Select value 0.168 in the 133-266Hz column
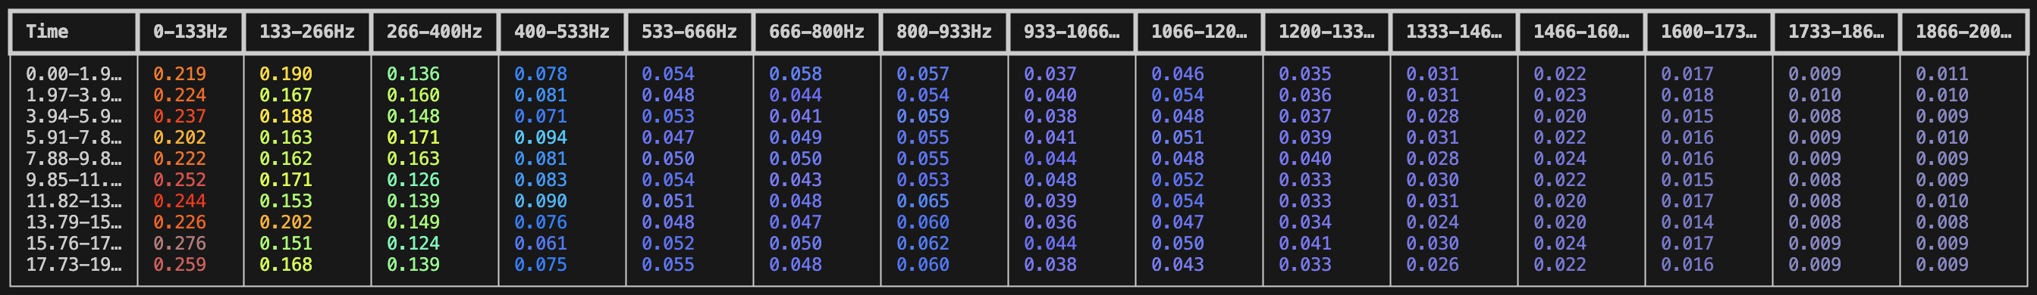This screenshot has height=295, width=2037. pos(285,265)
